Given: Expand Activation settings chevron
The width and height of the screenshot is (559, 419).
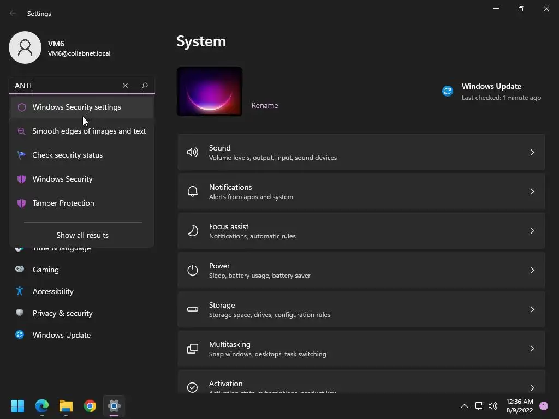Looking at the screenshot, I should [x=532, y=388].
